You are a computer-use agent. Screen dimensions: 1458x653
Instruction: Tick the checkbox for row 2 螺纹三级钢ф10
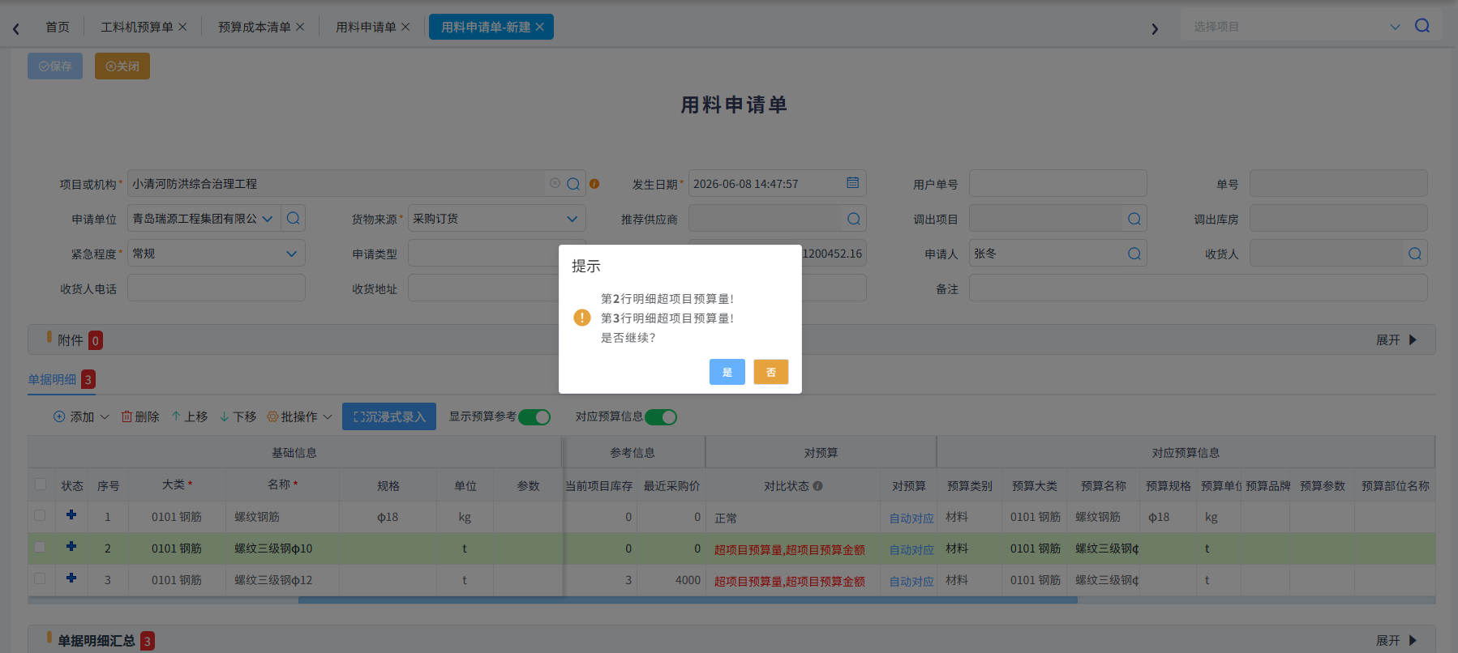point(40,547)
